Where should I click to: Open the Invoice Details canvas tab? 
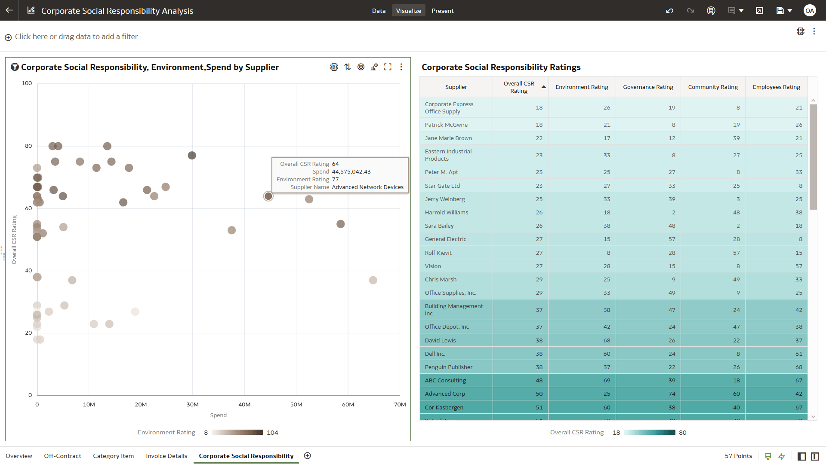tap(166, 456)
